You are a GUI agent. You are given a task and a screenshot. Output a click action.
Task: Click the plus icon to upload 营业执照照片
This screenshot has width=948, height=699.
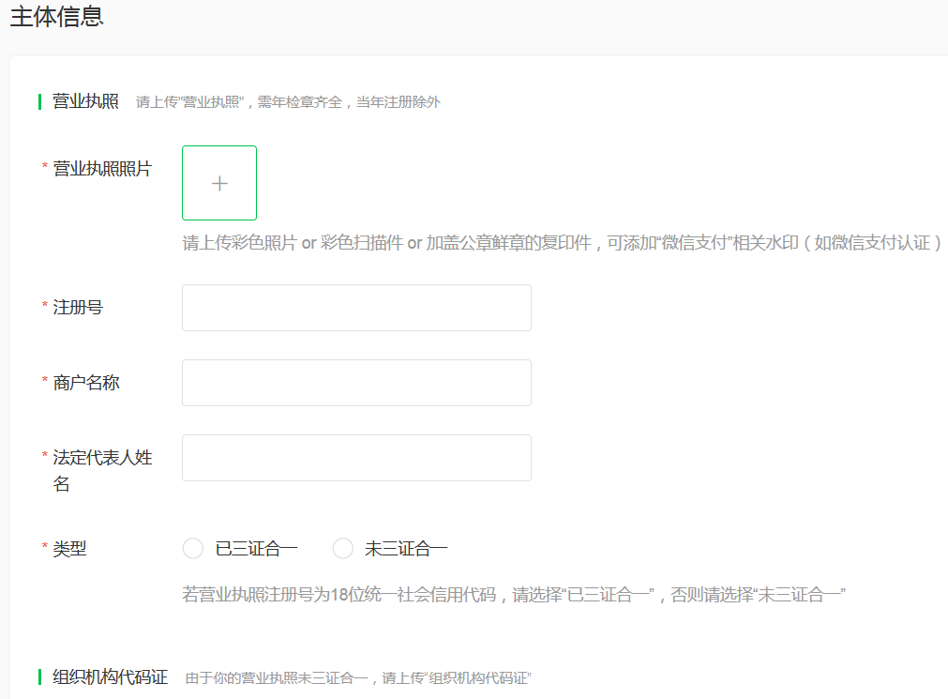coord(219,183)
